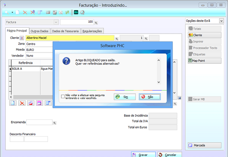228x157 pixels.
Task: Click the Gerar MB button
Action: pos(205,99)
